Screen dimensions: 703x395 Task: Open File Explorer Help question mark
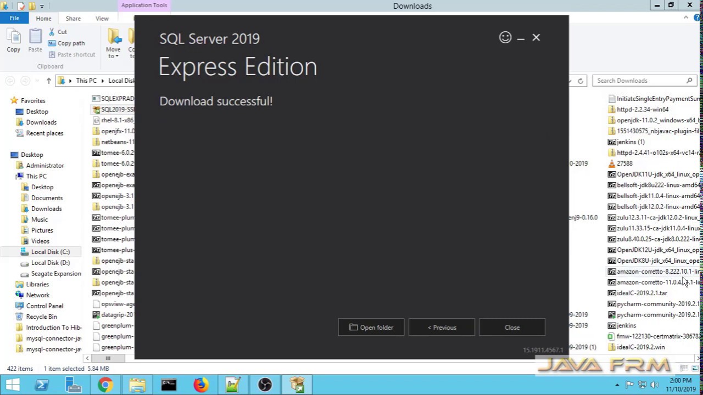click(696, 19)
